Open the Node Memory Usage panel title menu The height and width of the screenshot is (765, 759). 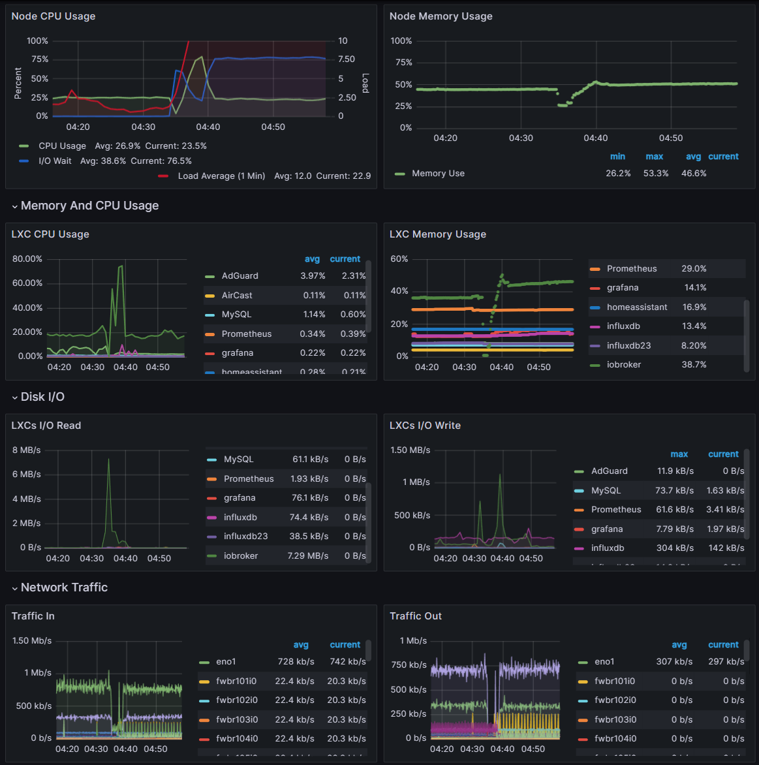pos(441,16)
